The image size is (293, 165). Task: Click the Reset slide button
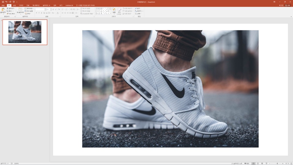click(x=29, y=11)
